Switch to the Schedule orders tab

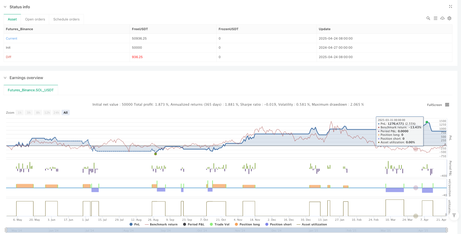[66, 19]
